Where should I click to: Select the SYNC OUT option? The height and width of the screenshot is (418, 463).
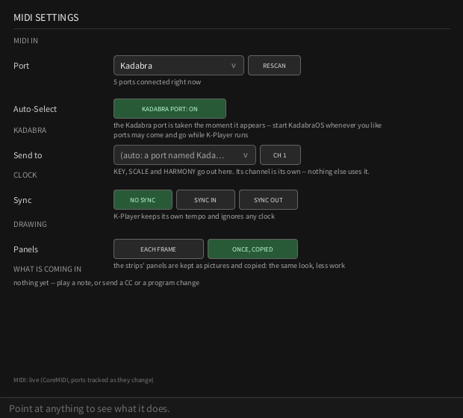(268, 200)
